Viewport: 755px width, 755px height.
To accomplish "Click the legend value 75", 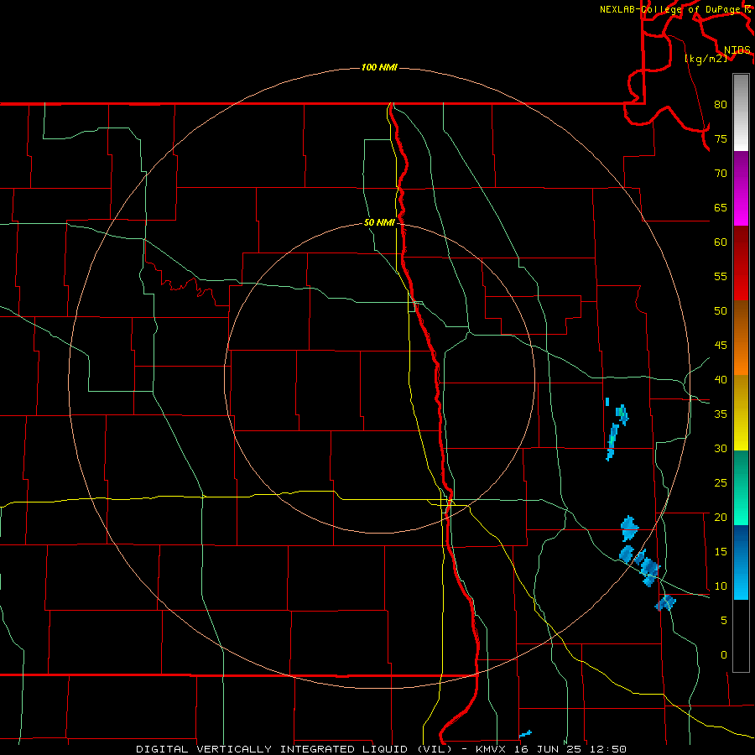I will click(721, 138).
